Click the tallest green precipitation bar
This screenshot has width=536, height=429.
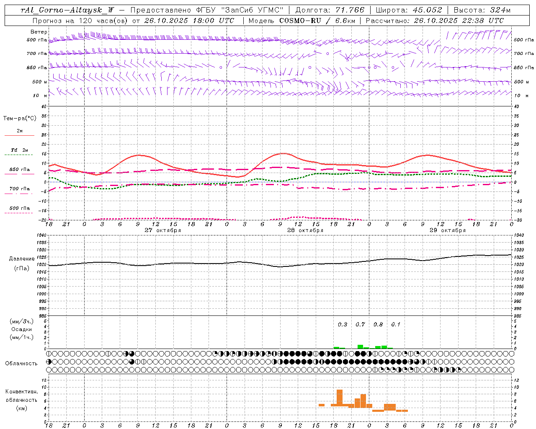360,346
